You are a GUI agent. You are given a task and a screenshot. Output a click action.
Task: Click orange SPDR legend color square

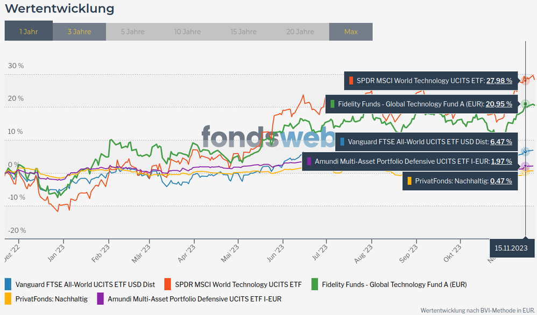tap(168, 284)
